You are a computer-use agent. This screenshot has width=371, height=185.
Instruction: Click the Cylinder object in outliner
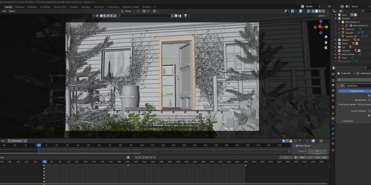click(x=349, y=33)
